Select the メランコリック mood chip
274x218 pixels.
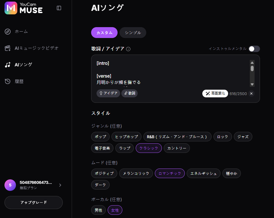[136, 173]
